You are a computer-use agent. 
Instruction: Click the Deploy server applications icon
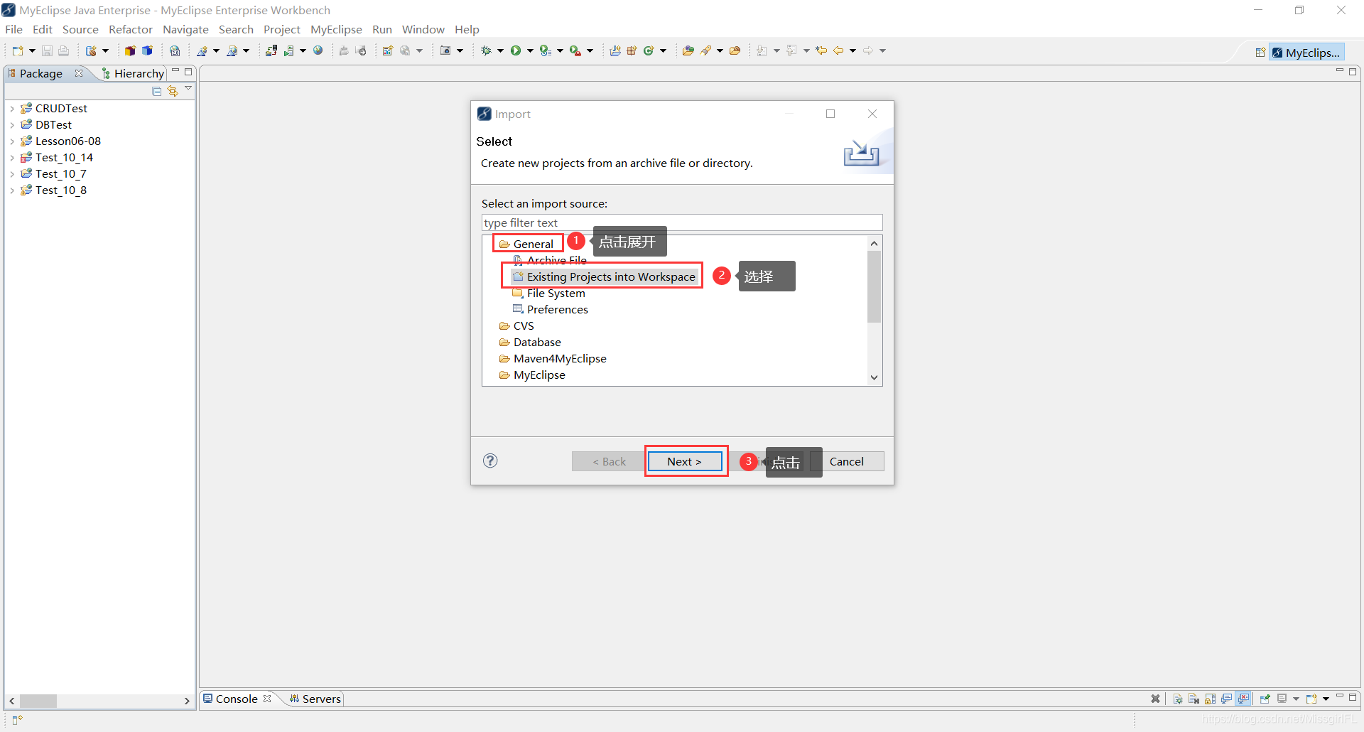pos(271,50)
